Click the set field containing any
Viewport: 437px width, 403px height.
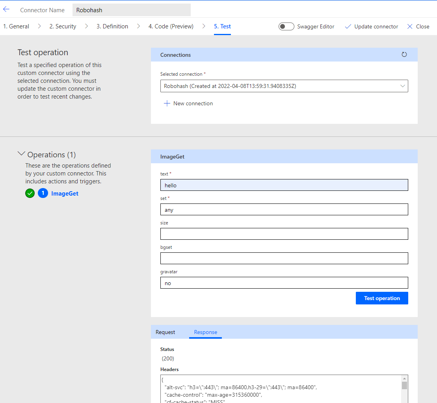[284, 210]
